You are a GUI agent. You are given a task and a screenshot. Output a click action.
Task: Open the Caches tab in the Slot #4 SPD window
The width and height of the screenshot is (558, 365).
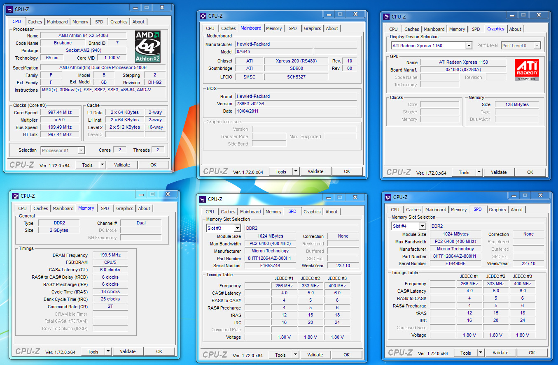(x=413, y=210)
